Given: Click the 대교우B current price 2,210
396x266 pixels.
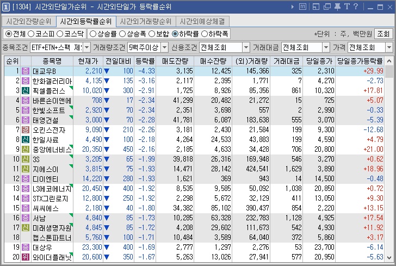Looking at the screenshot, I should 94,71.
